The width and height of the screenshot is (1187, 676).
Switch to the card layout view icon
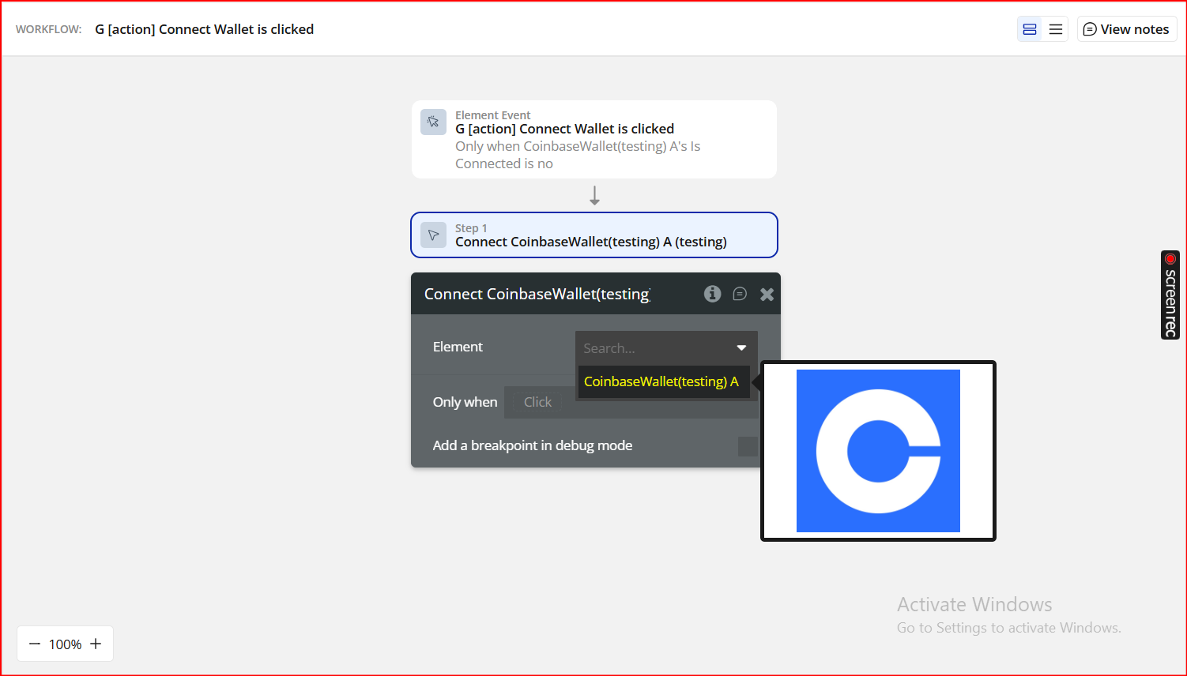tap(1030, 29)
